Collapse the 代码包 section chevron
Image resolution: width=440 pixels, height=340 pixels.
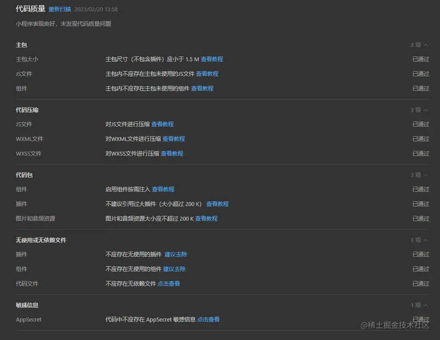point(426,175)
